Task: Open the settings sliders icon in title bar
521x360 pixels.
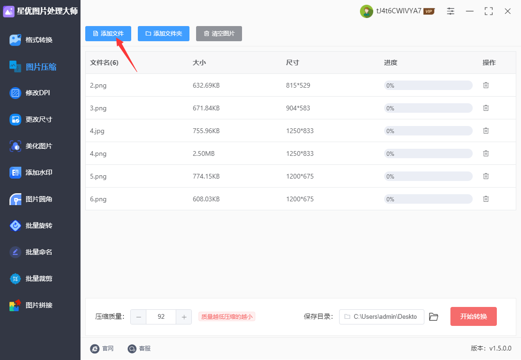Action: (450, 11)
